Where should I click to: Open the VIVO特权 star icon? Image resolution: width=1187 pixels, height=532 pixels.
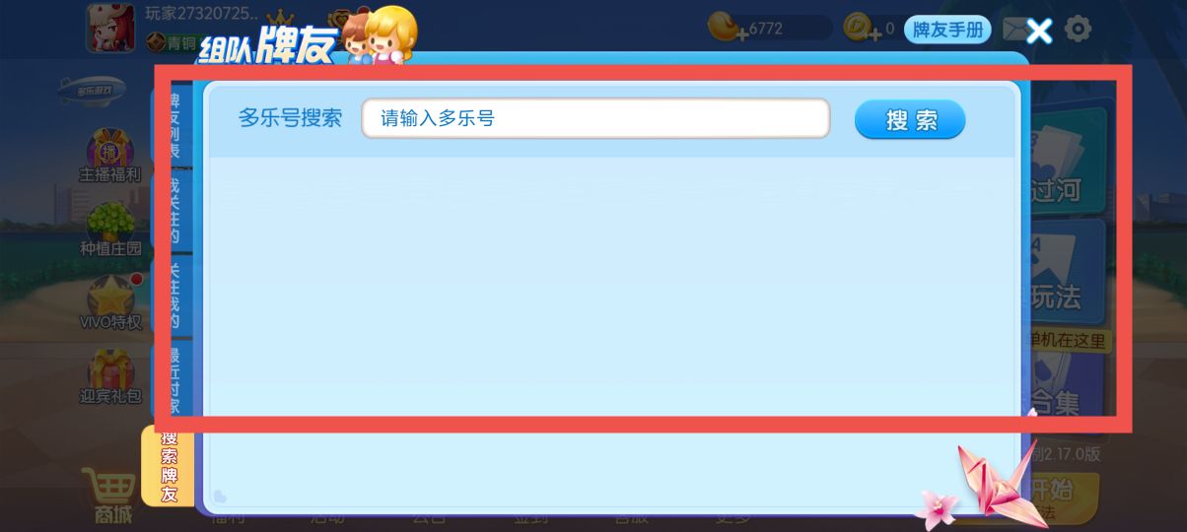click(x=110, y=302)
